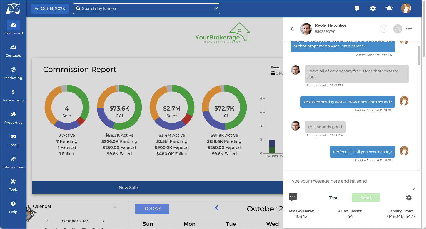The image size is (426, 229).
Task: Collapse the Calendar panel arrow
Action: point(115,207)
